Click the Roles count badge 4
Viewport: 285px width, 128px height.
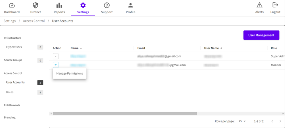pyautogui.click(x=40, y=93)
